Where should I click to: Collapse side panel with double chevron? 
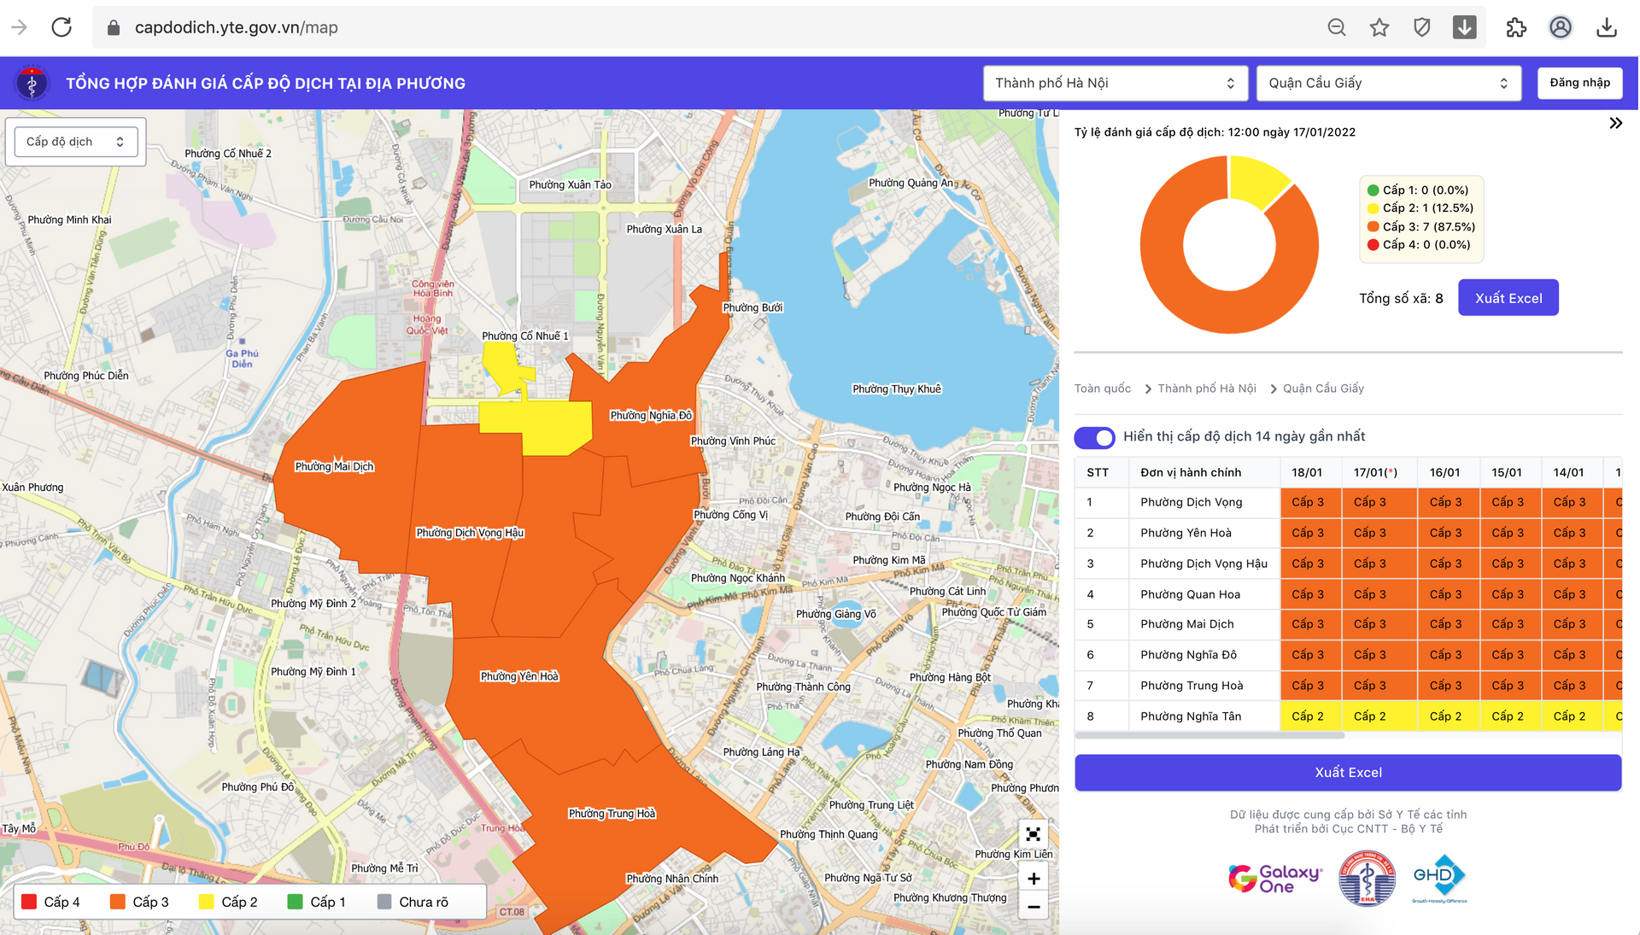pos(1615,123)
